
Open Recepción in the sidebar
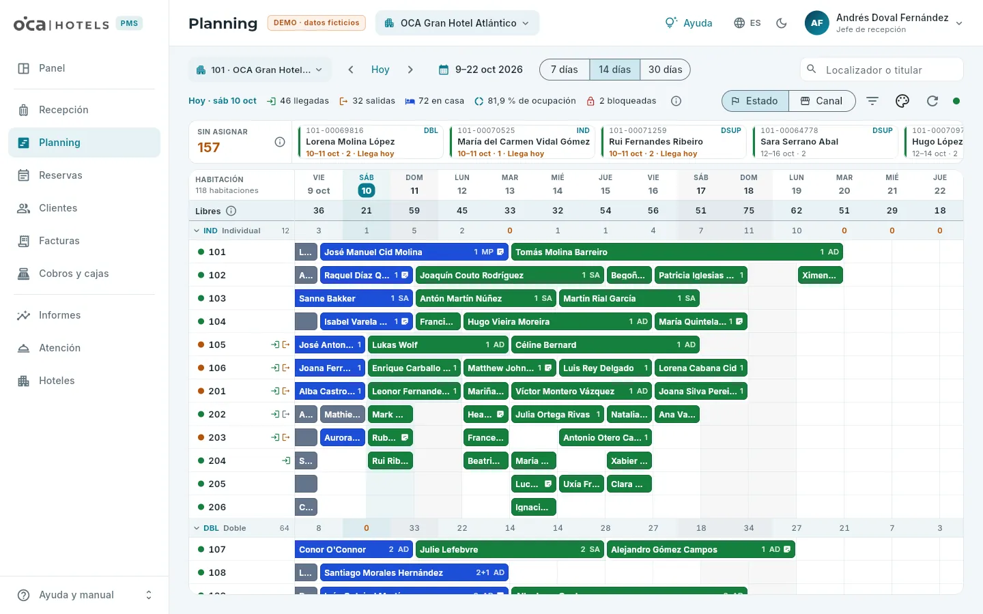pos(85,110)
